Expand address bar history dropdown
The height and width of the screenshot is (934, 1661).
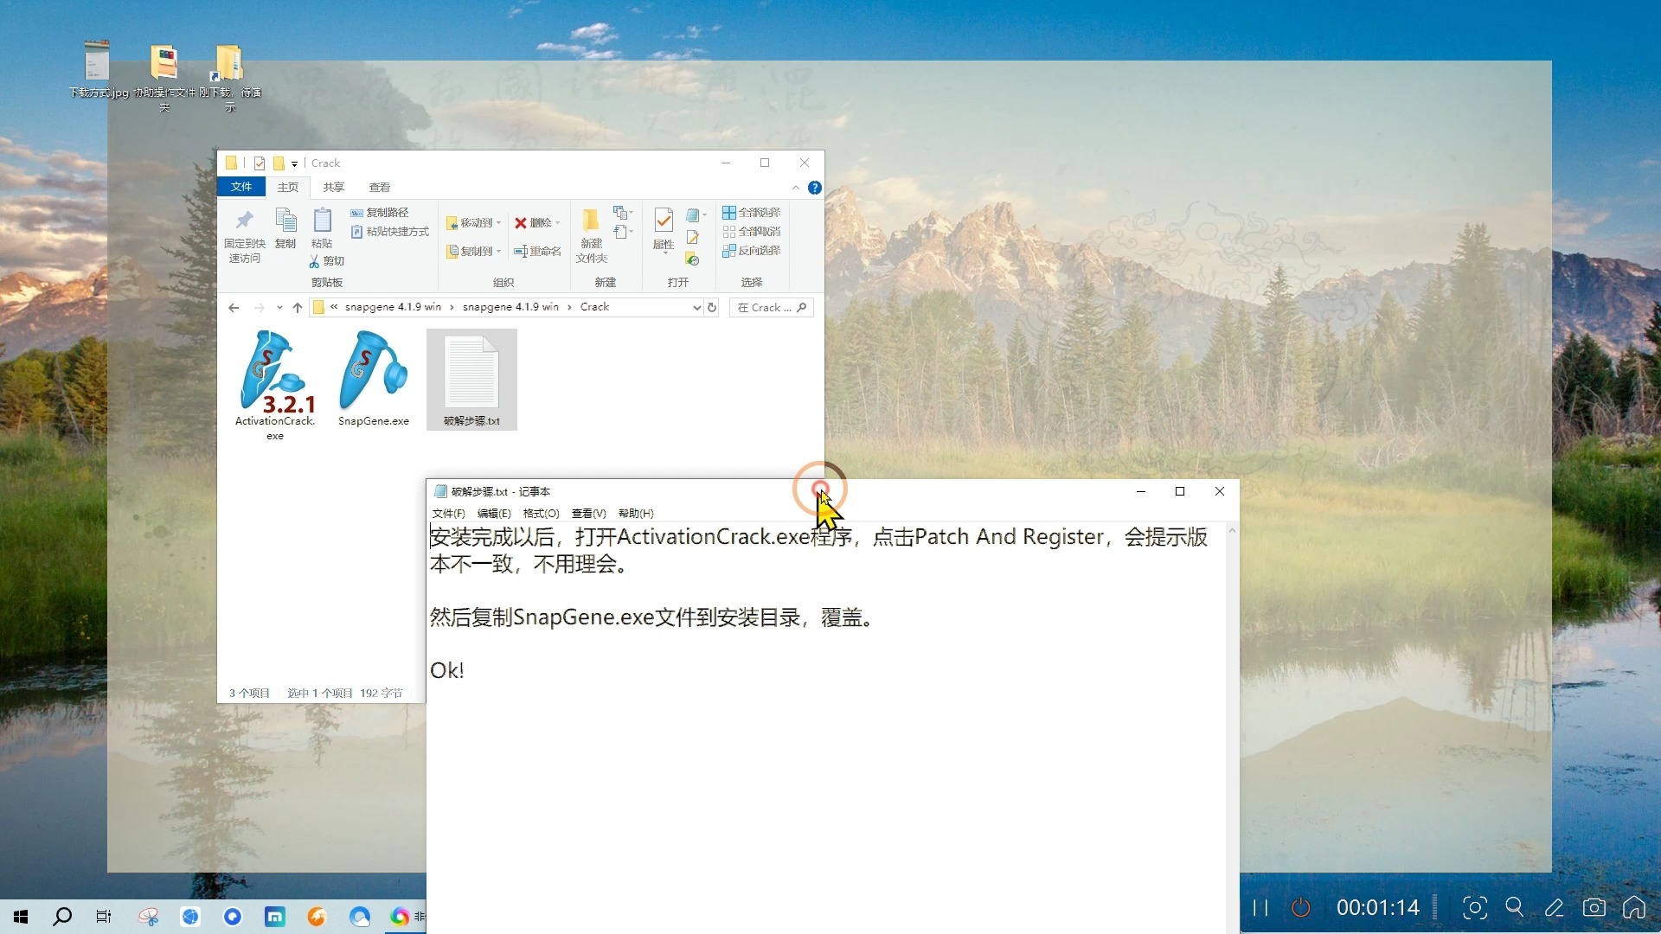pyautogui.click(x=696, y=308)
